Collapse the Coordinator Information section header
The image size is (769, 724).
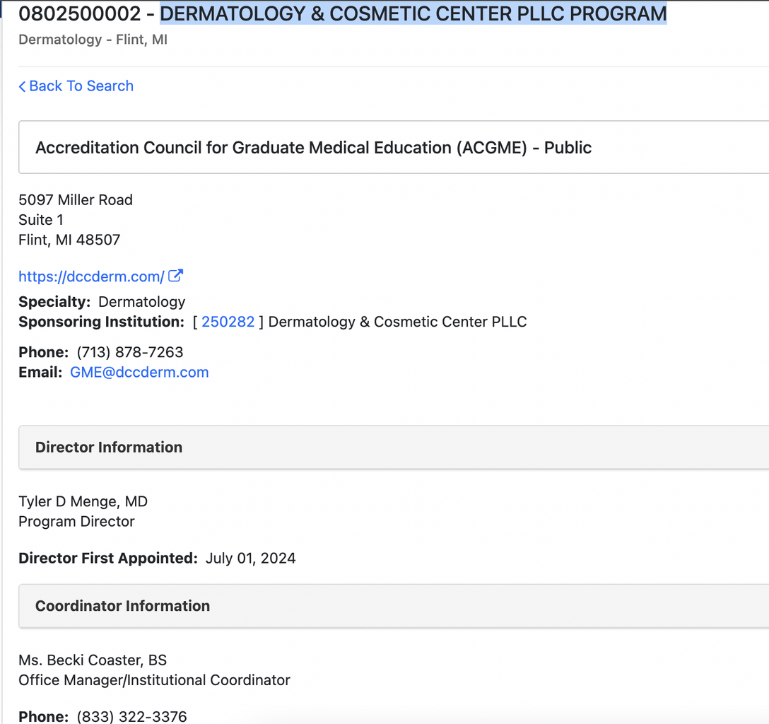tap(122, 606)
